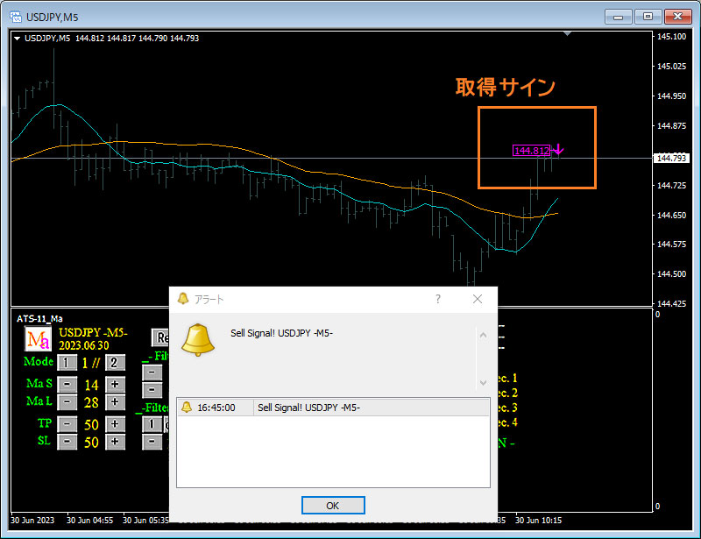Close the alert dialog with X
This screenshot has height=539, width=701.
[478, 299]
